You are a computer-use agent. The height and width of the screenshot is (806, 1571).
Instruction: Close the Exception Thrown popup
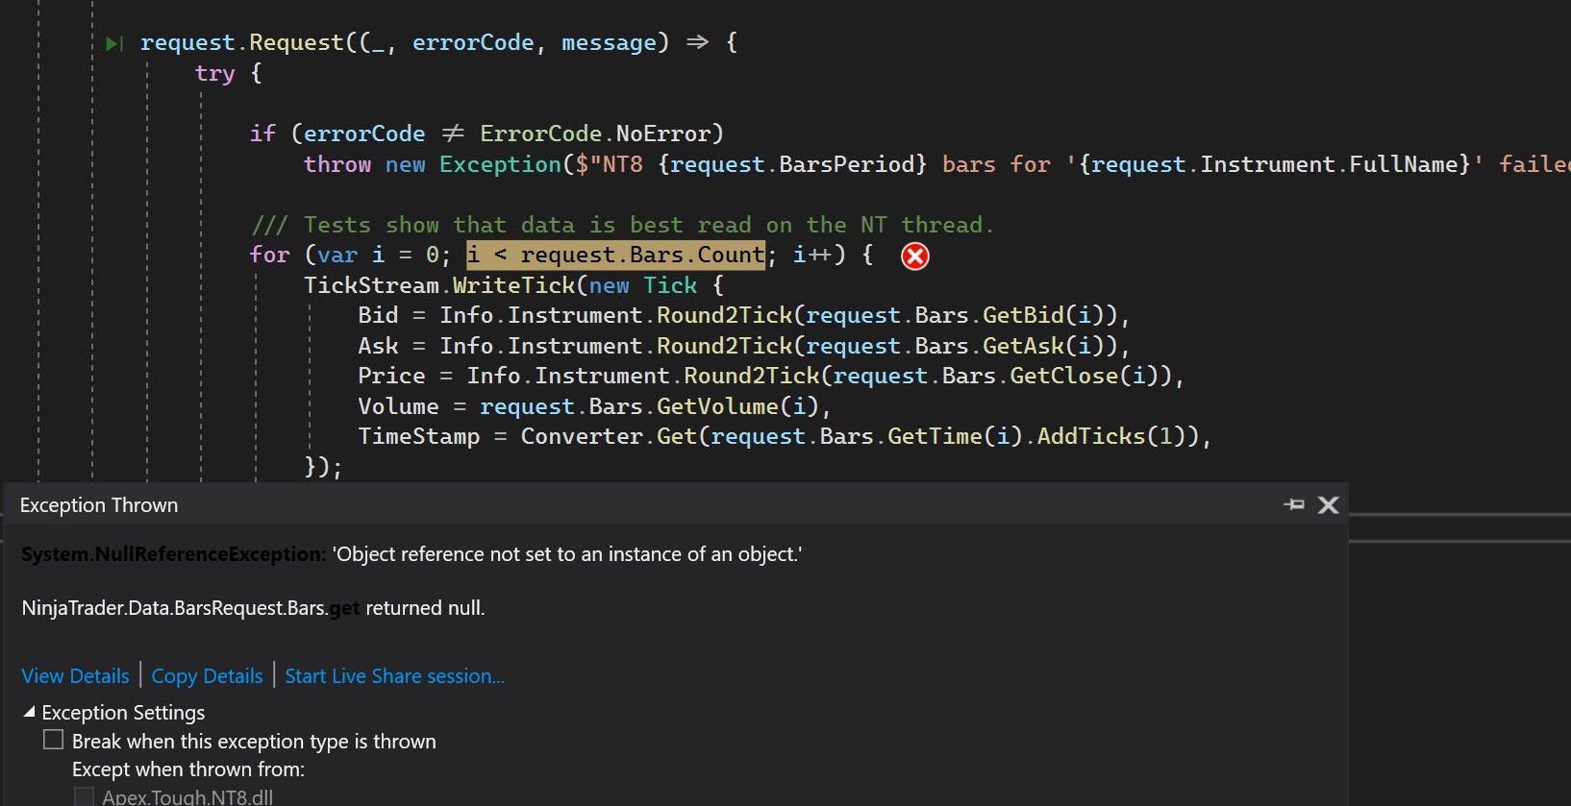coord(1328,505)
